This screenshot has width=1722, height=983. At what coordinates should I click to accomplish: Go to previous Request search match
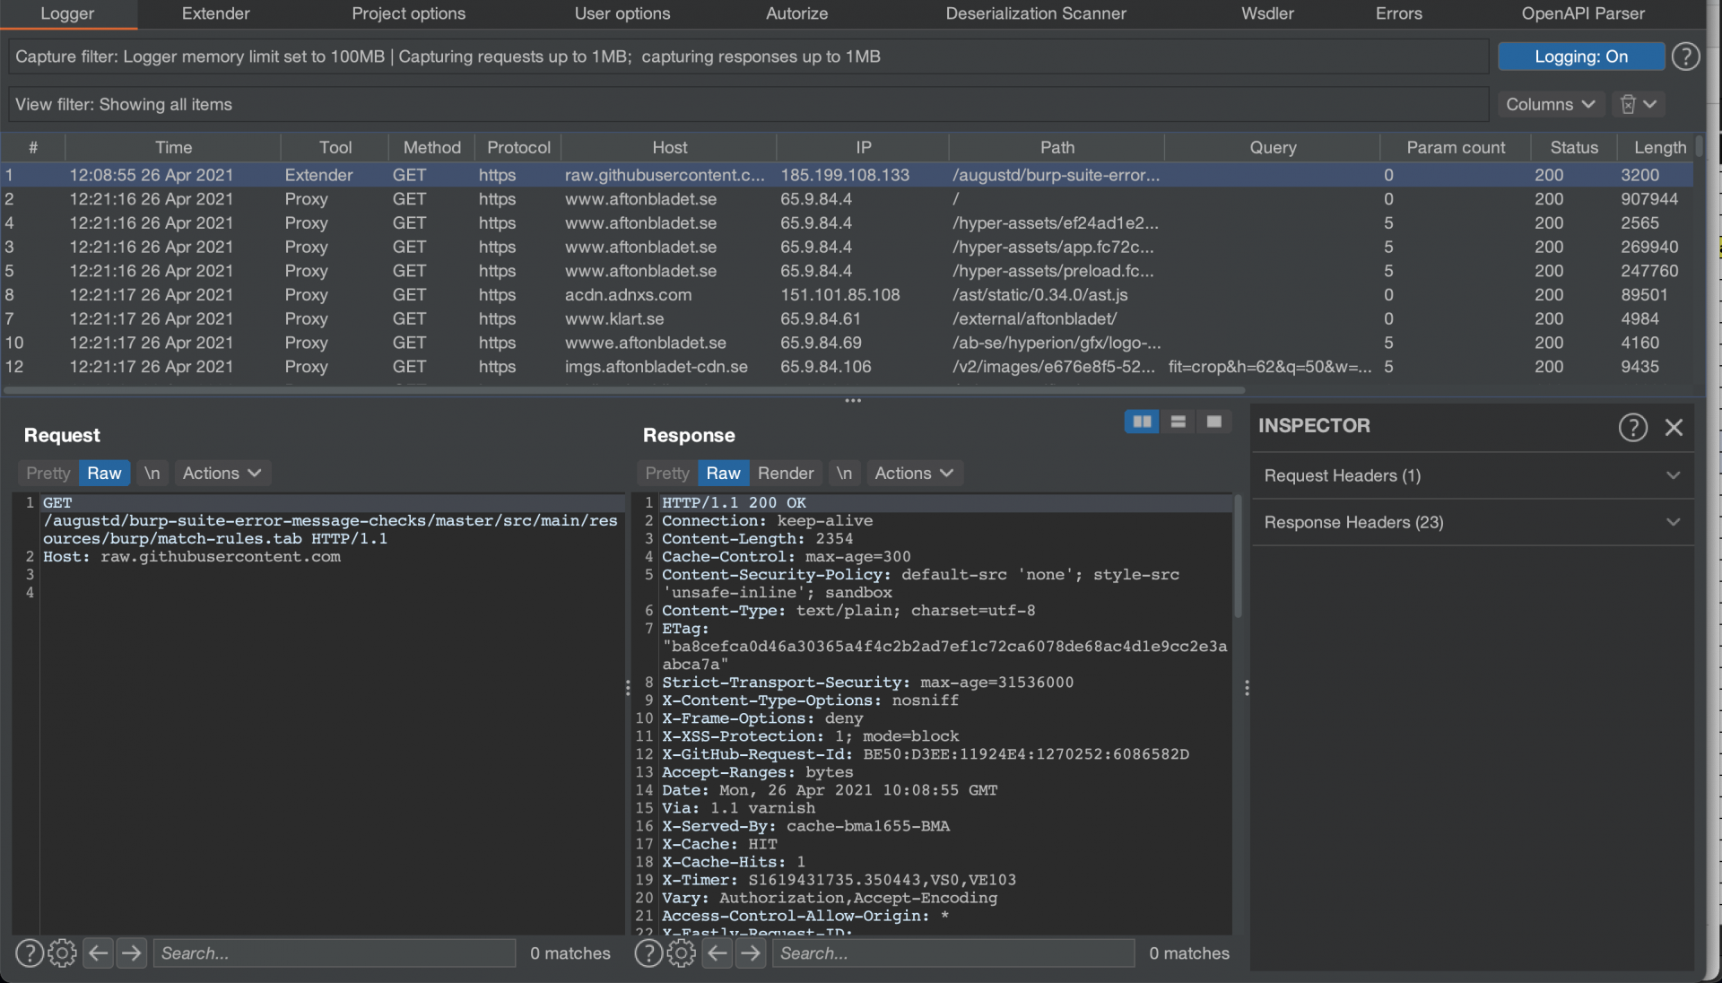[99, 953]
